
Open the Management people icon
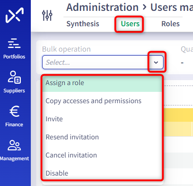14,145
